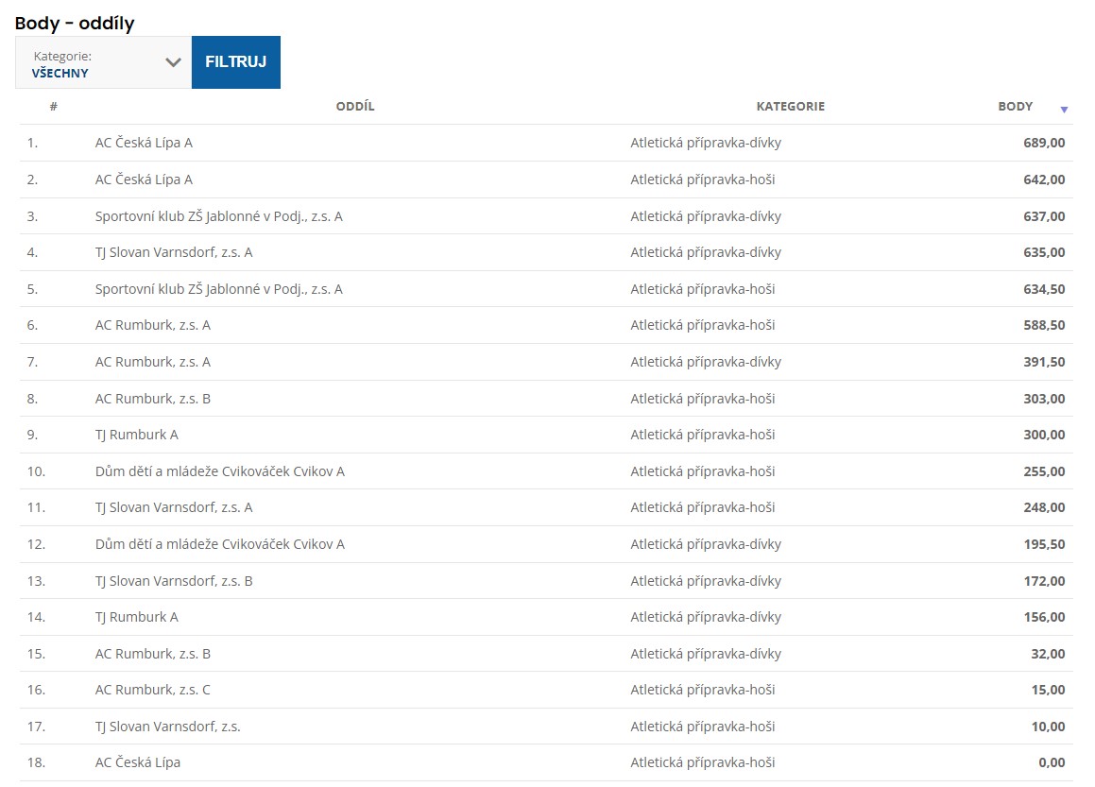Sort by the ODDÍL column header
Viewport: 1095px width, 787px height.
(x=354, y=106)
